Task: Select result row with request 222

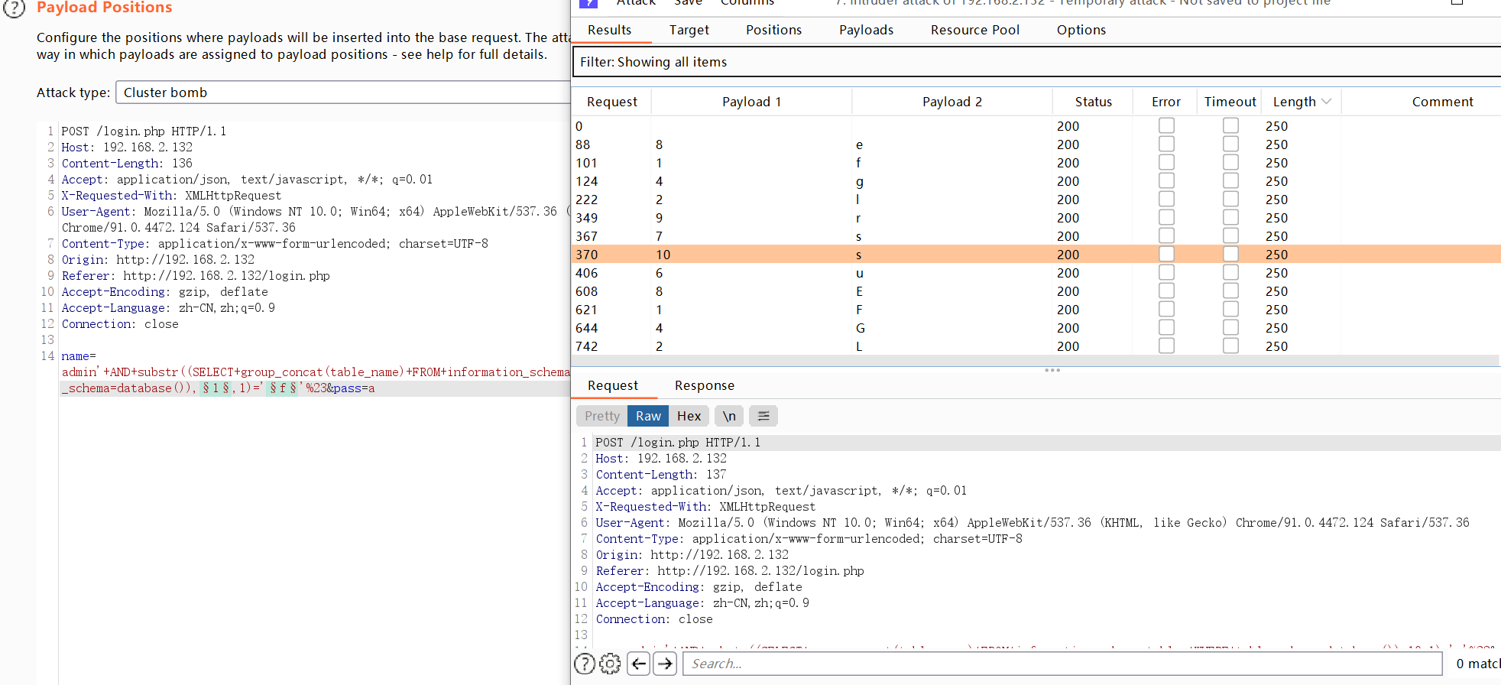Action: point(1036,199)
